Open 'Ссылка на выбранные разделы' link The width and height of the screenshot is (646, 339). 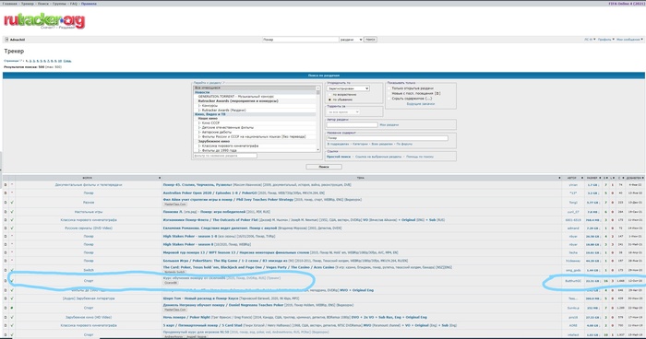pos(378,157)
